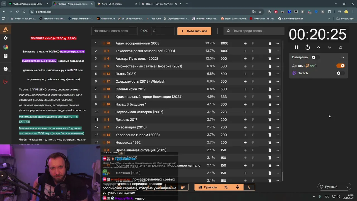Click the Название нового лота field
Viewport: 357px width, 201px height.
click(114, 31)
